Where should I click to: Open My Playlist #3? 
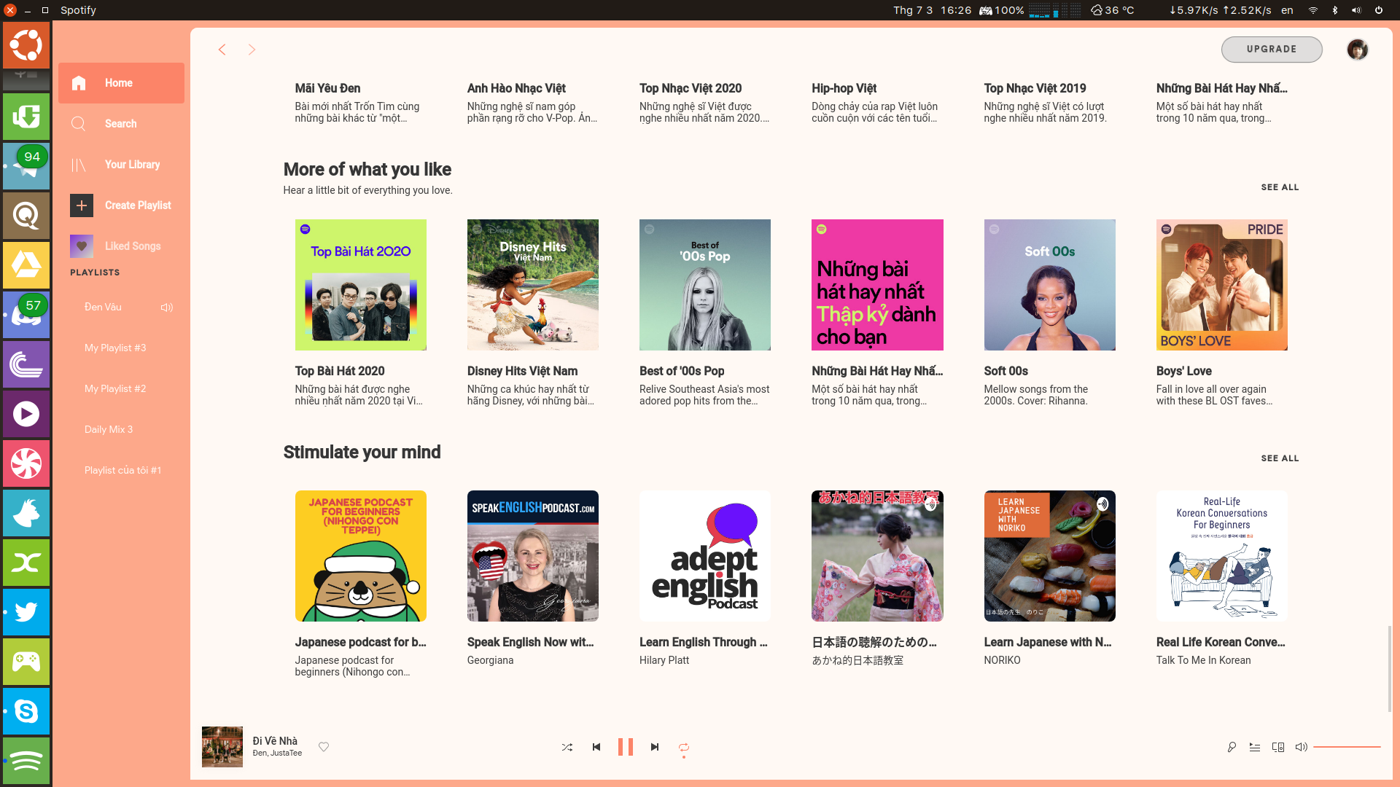pos(115,348)
